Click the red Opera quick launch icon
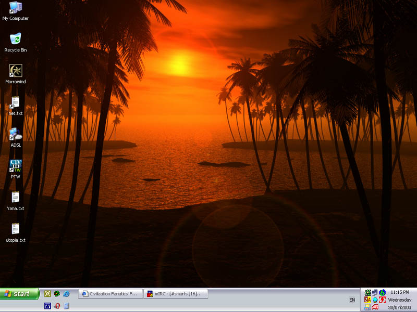 point(57,306)
